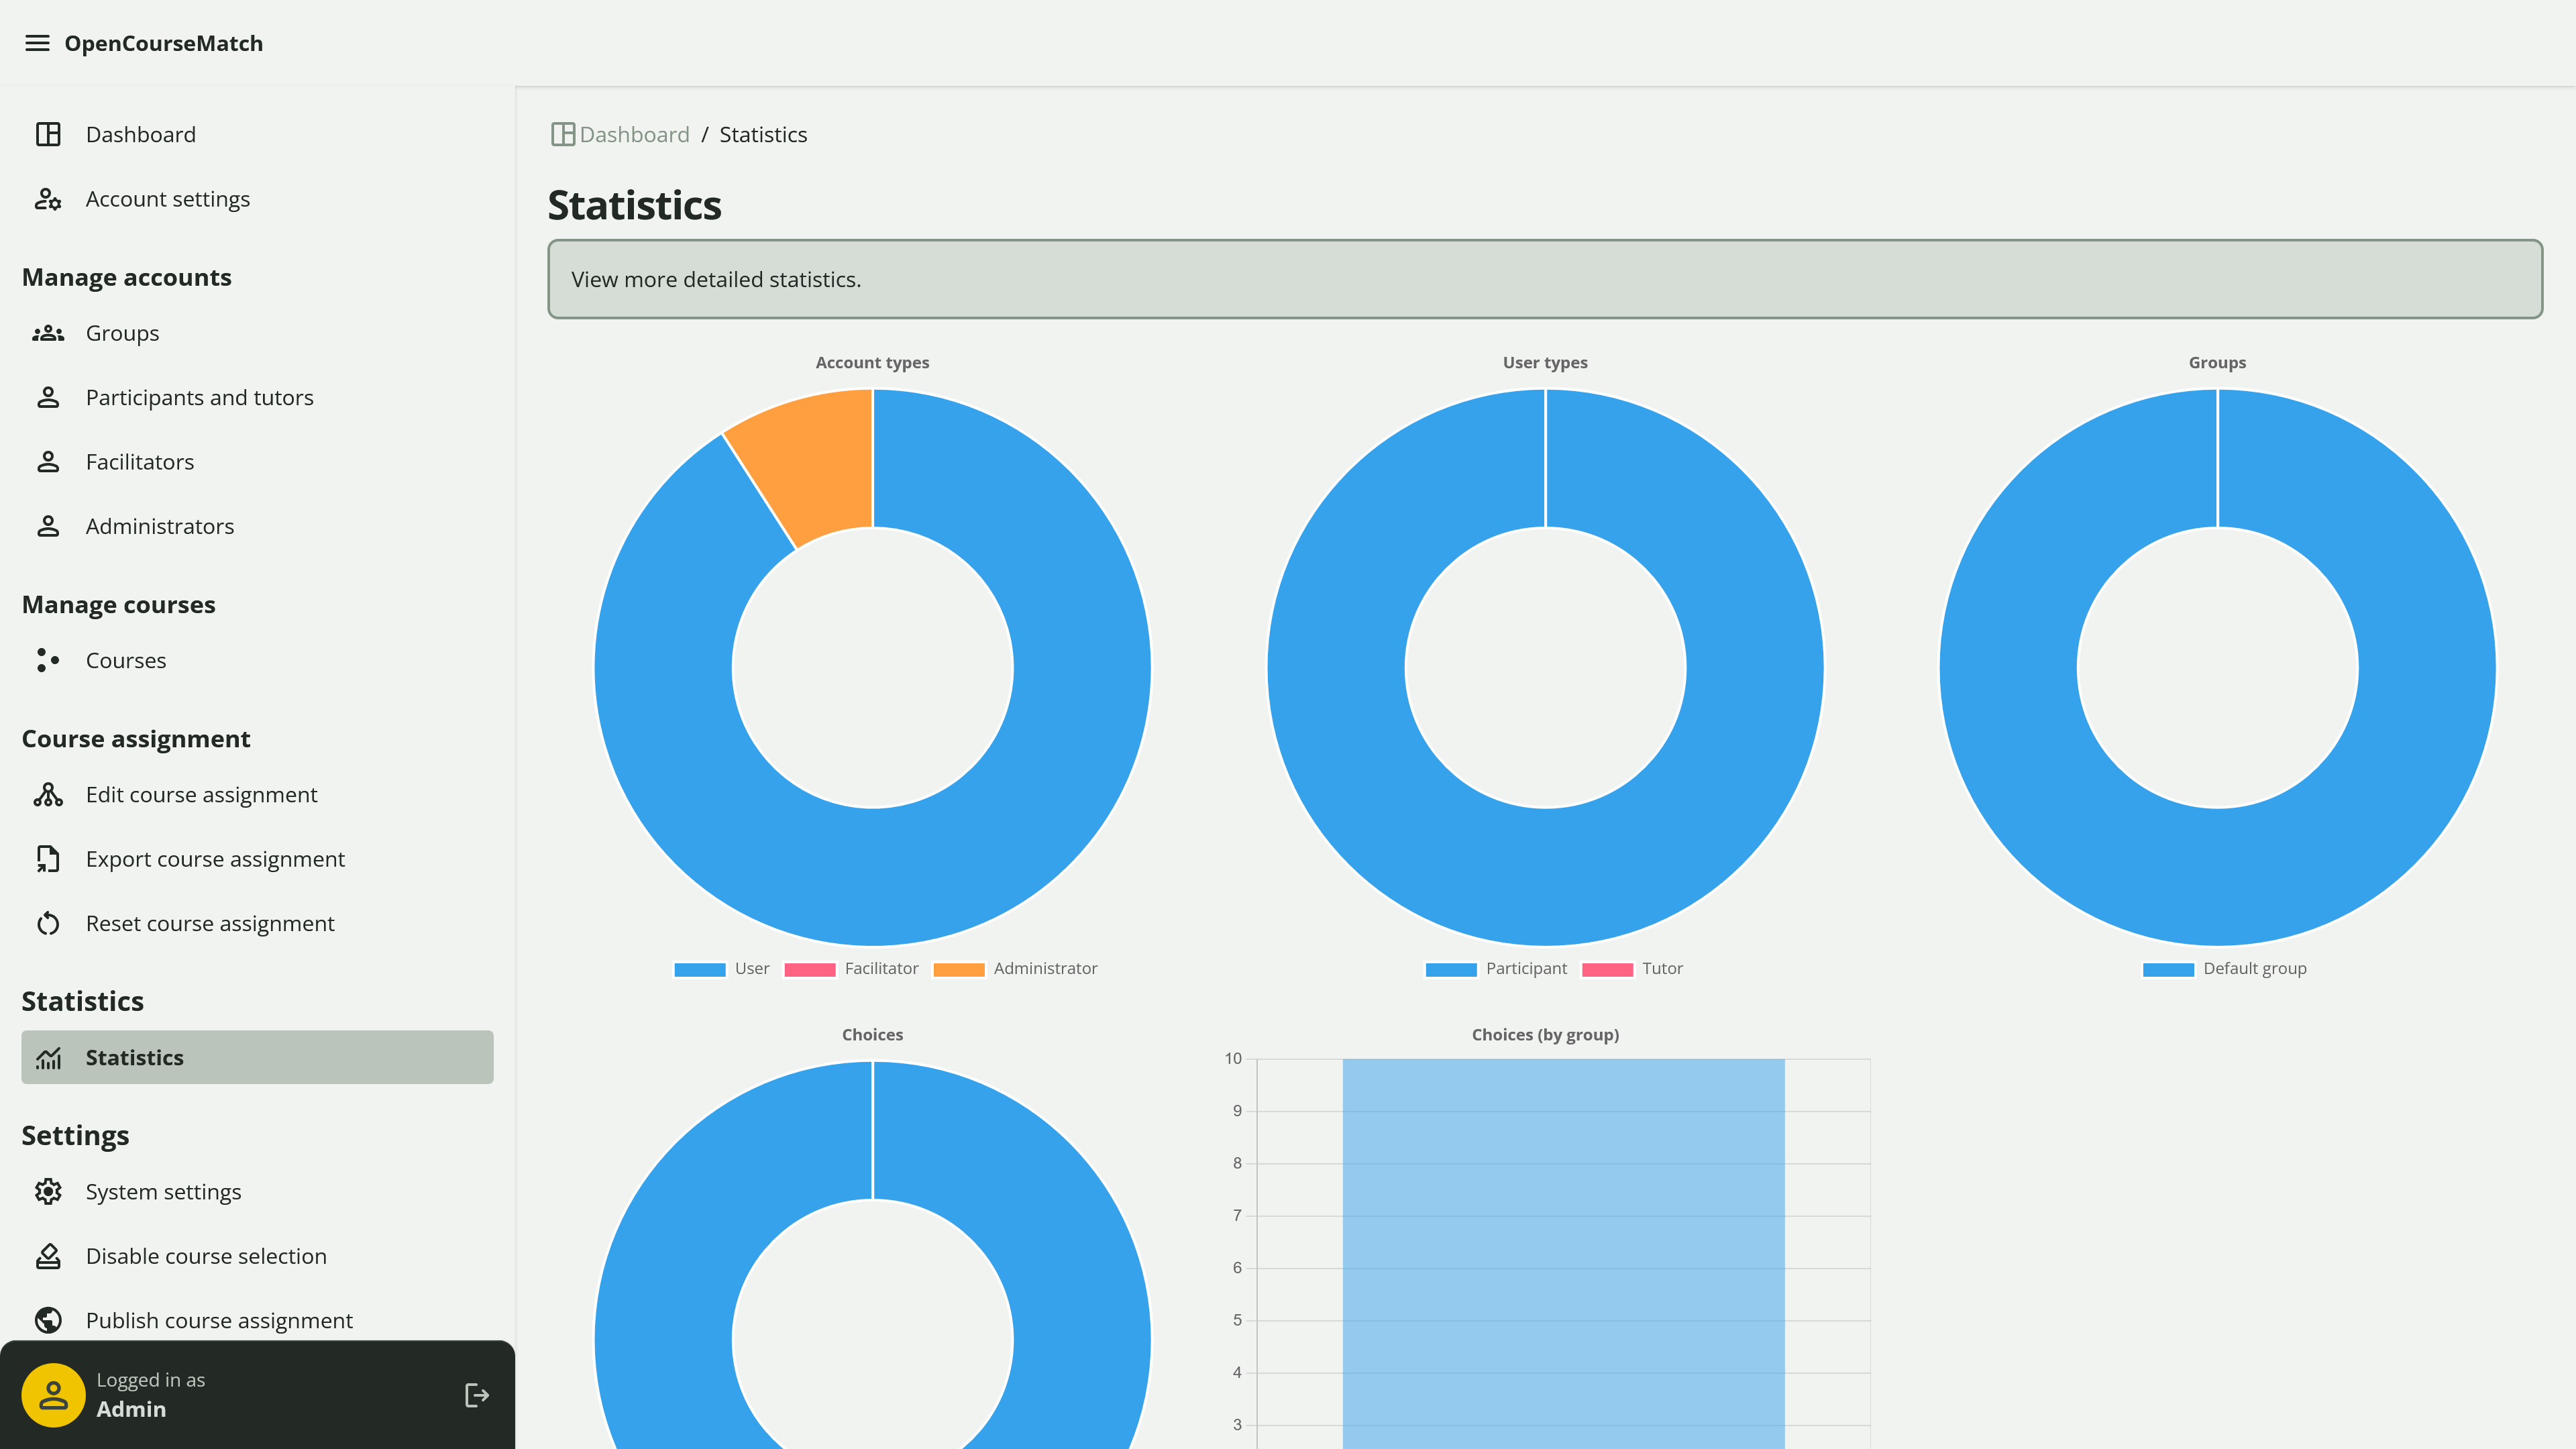The width and height of the screenshot is (2576, 1449).
Task: Go to the Courses page
Action: click(257, 660)
